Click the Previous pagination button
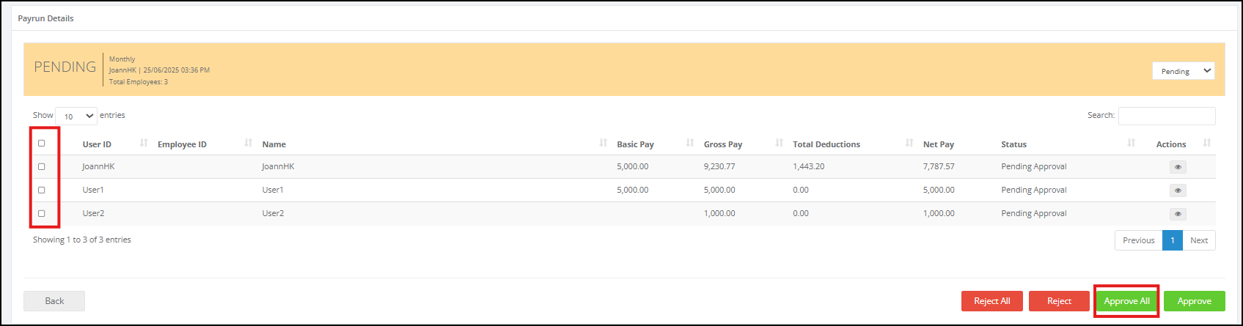Image resolution: width=1243 pixels, height=326 pixels. 1138,240
